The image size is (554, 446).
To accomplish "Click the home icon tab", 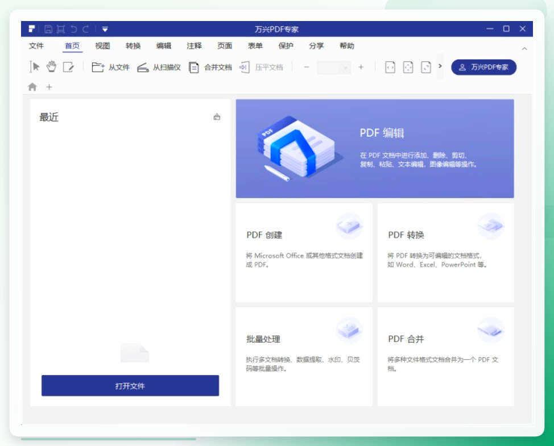I will point(32,87).
